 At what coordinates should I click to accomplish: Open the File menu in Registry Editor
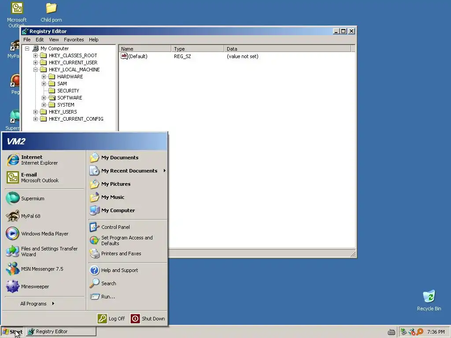(27, 40)
